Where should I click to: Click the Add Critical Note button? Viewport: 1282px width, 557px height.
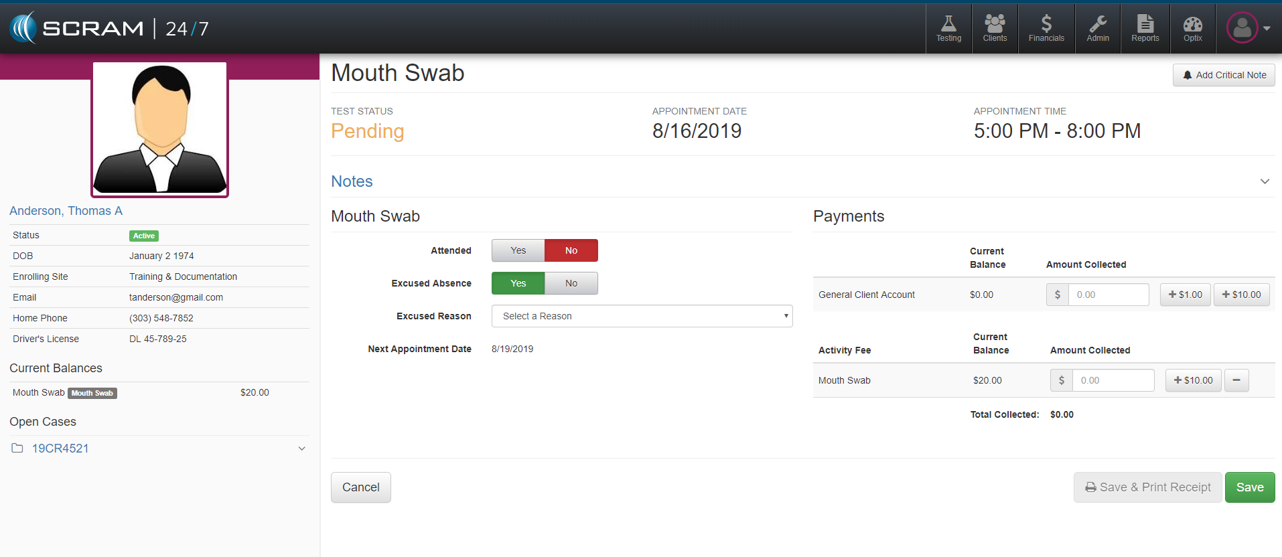(1224, 75)
